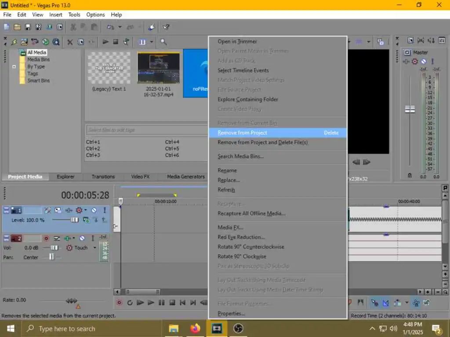Open track 1 automation settings dropdown
The height and width of the screenshot is (337, 450).
tap(85, 210)
